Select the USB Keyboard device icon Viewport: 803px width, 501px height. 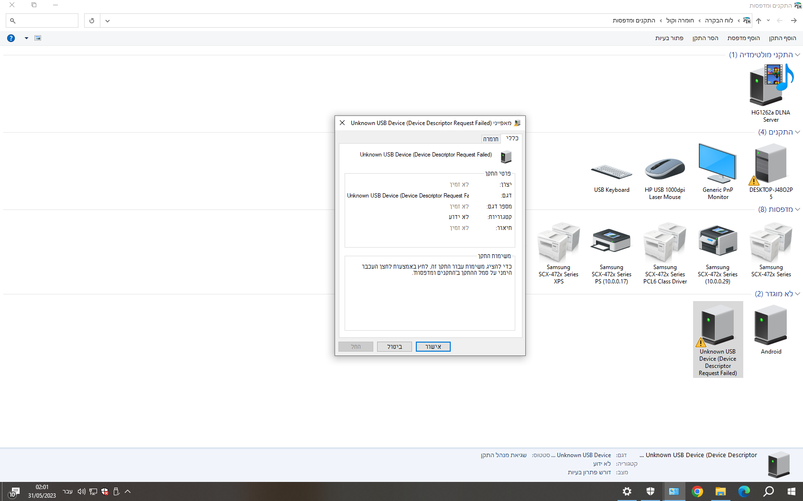tap(611, 171)
